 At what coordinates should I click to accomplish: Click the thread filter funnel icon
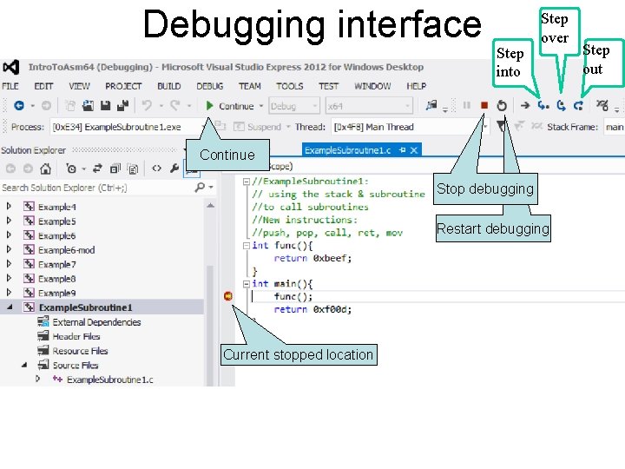coord(501,127)
